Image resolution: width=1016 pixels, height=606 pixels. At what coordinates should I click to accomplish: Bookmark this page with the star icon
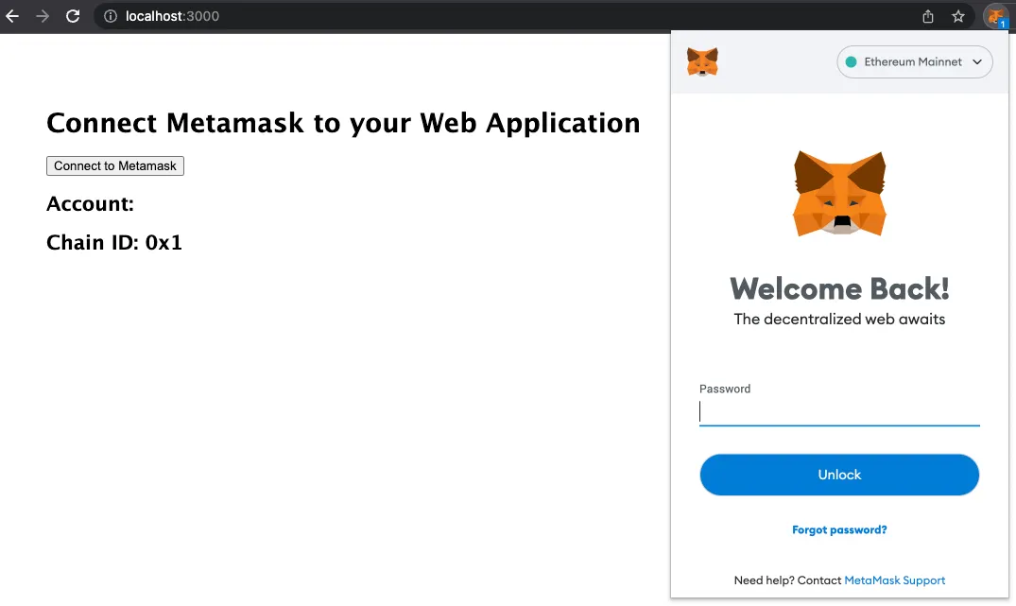(x=958, y=16)
